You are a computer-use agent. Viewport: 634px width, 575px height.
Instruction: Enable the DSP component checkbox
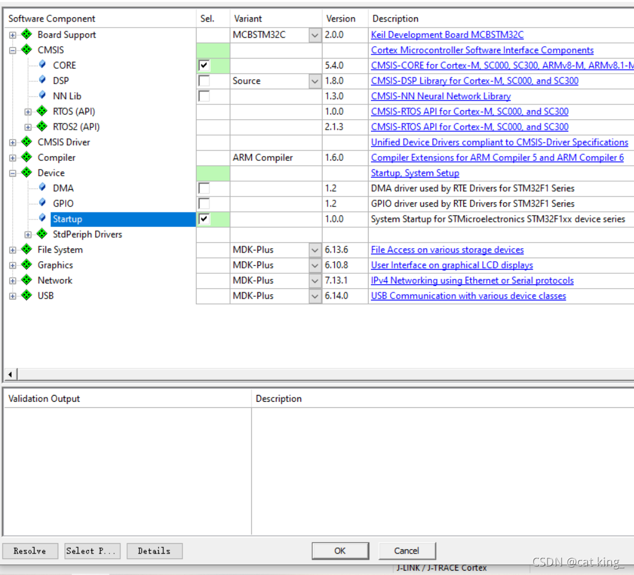[x=204, y=80]
